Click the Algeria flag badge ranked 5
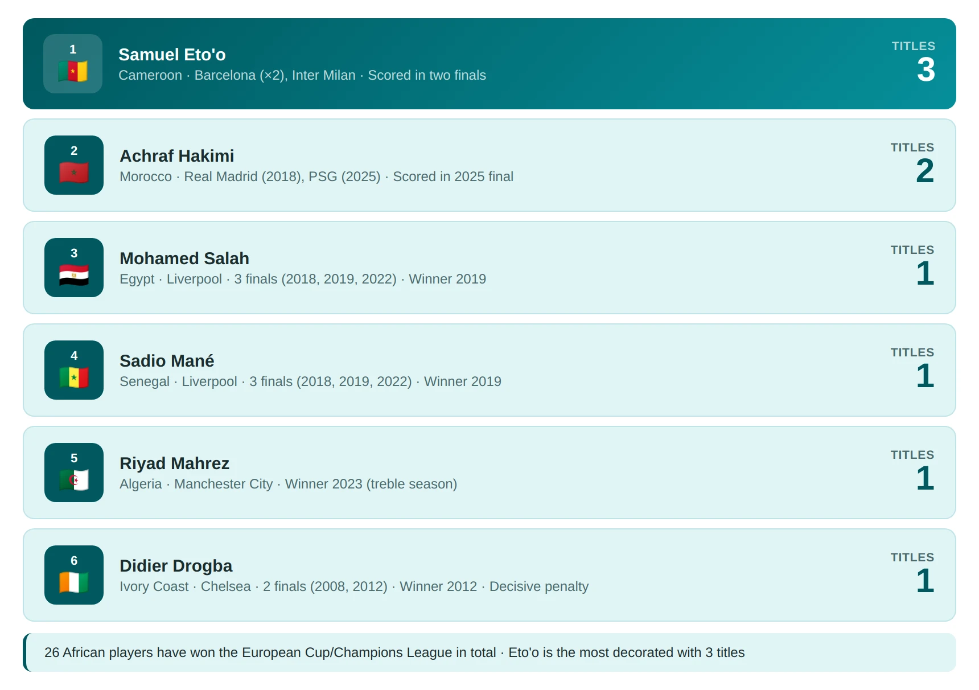Screen dimensions: 979x690 74,473
